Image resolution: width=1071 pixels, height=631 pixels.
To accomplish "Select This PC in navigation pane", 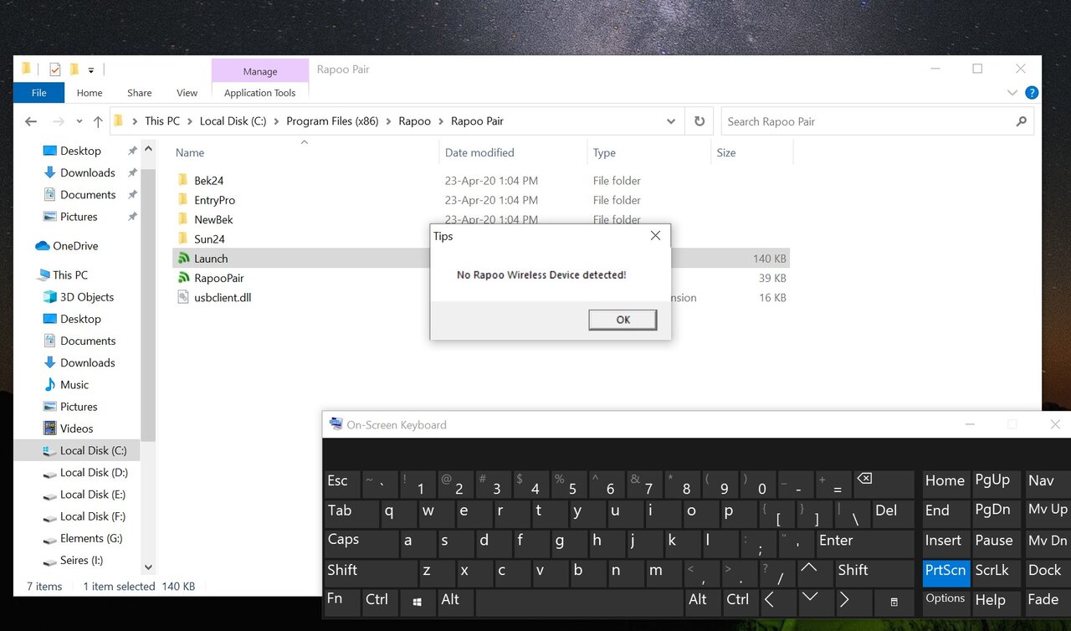I will point(69,275).
